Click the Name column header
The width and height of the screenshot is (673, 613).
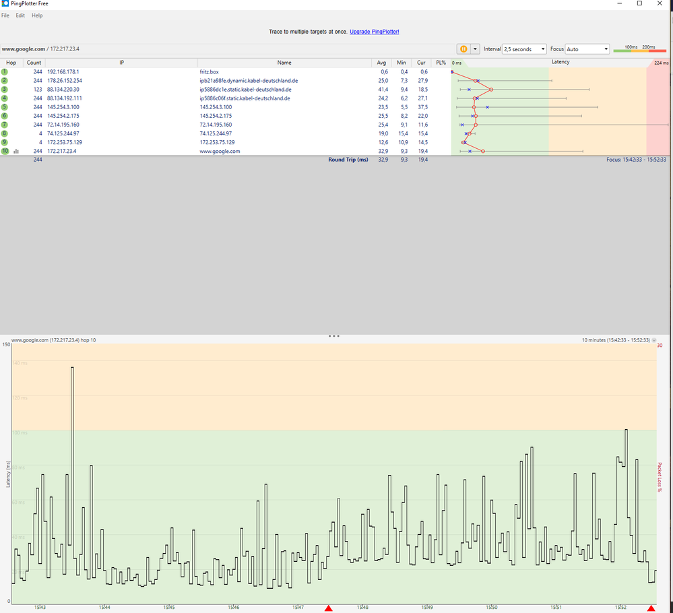tap(284, 63)
